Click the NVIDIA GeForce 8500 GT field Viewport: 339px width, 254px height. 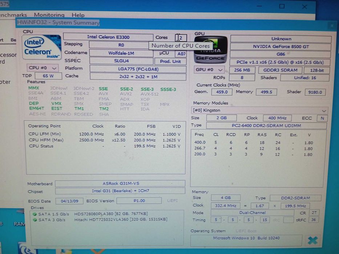tap(281, 47)
